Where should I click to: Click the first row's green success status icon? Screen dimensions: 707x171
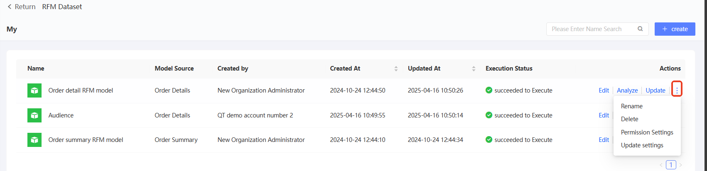point(489,90)
